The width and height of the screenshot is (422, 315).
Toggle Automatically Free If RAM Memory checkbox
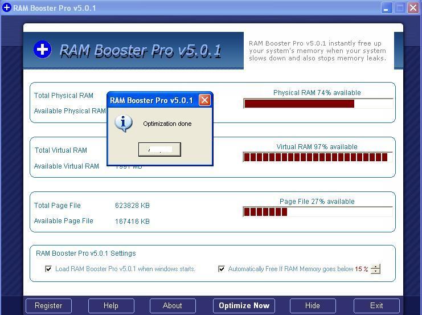(x=222, y=269)
